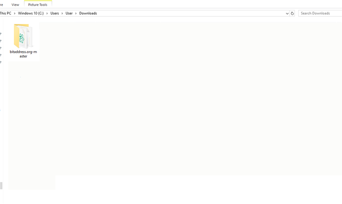Focus the Search Downloads field
Screen dimensions: 342x204
click(320, 13)
